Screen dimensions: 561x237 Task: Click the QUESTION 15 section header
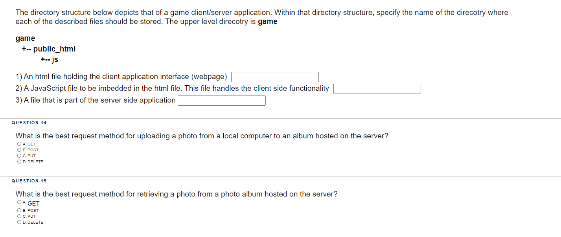[29, 181]
